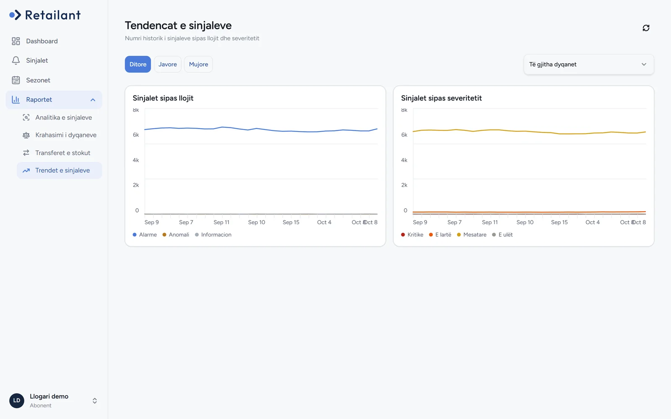Toggle the E lartë severity in legend
This screenshot has width=671, height=419.
[440, 235]
